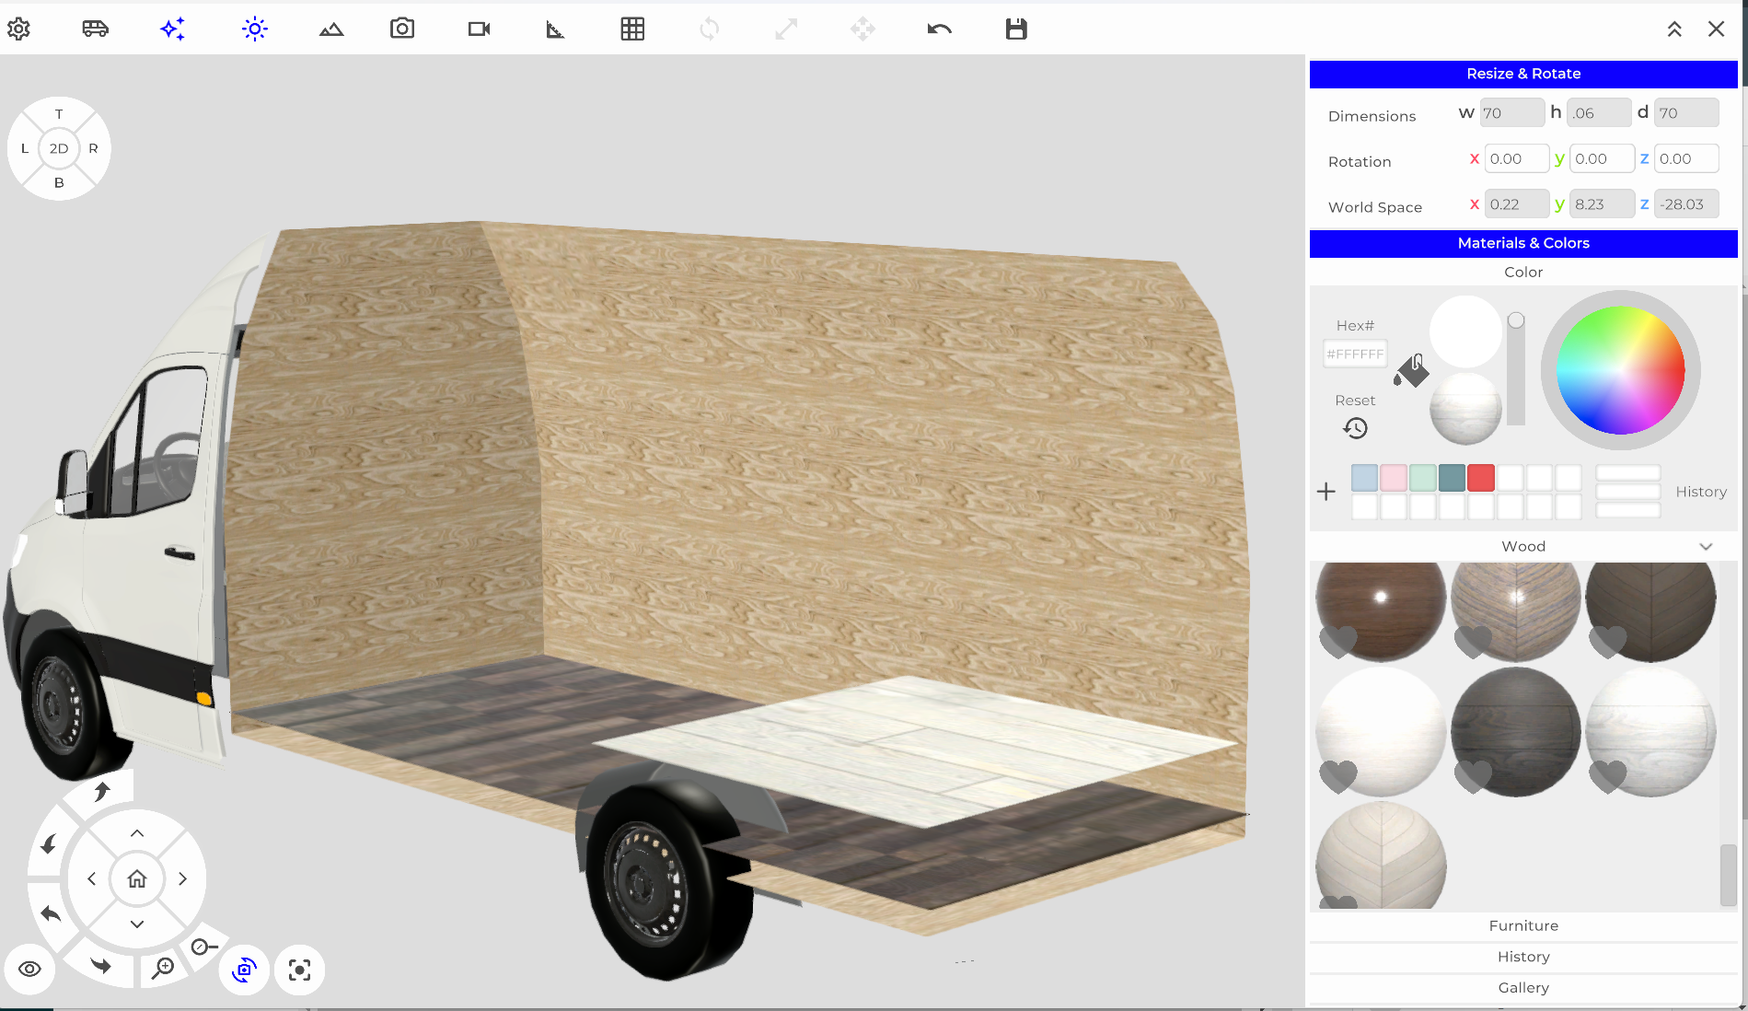1748x1011 pixels.
Task: Select the sparkle effects icon
Action: pos(172,29)
